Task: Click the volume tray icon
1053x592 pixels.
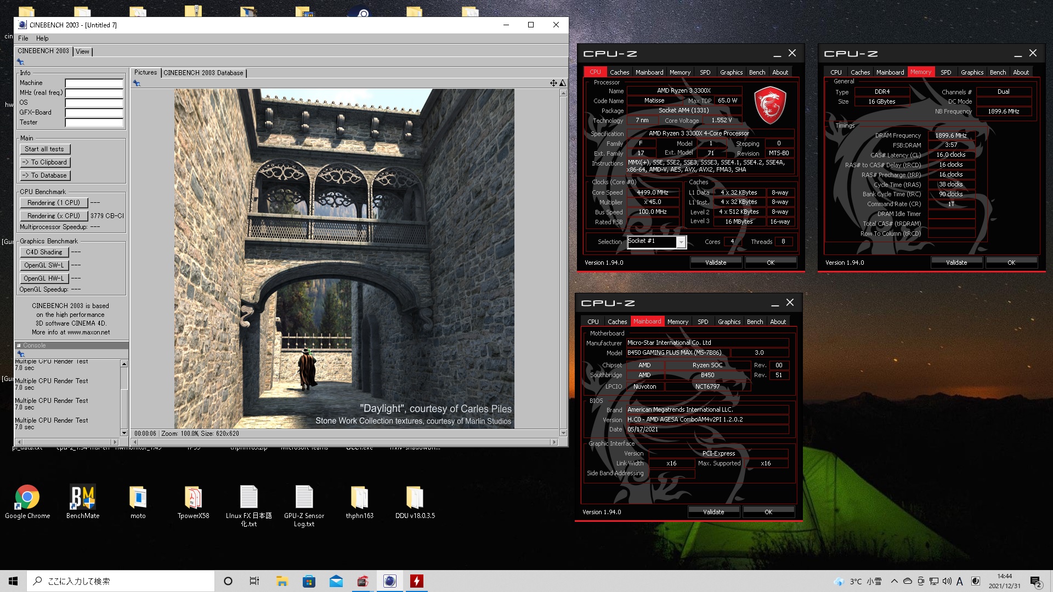Action: coord(947,581)
